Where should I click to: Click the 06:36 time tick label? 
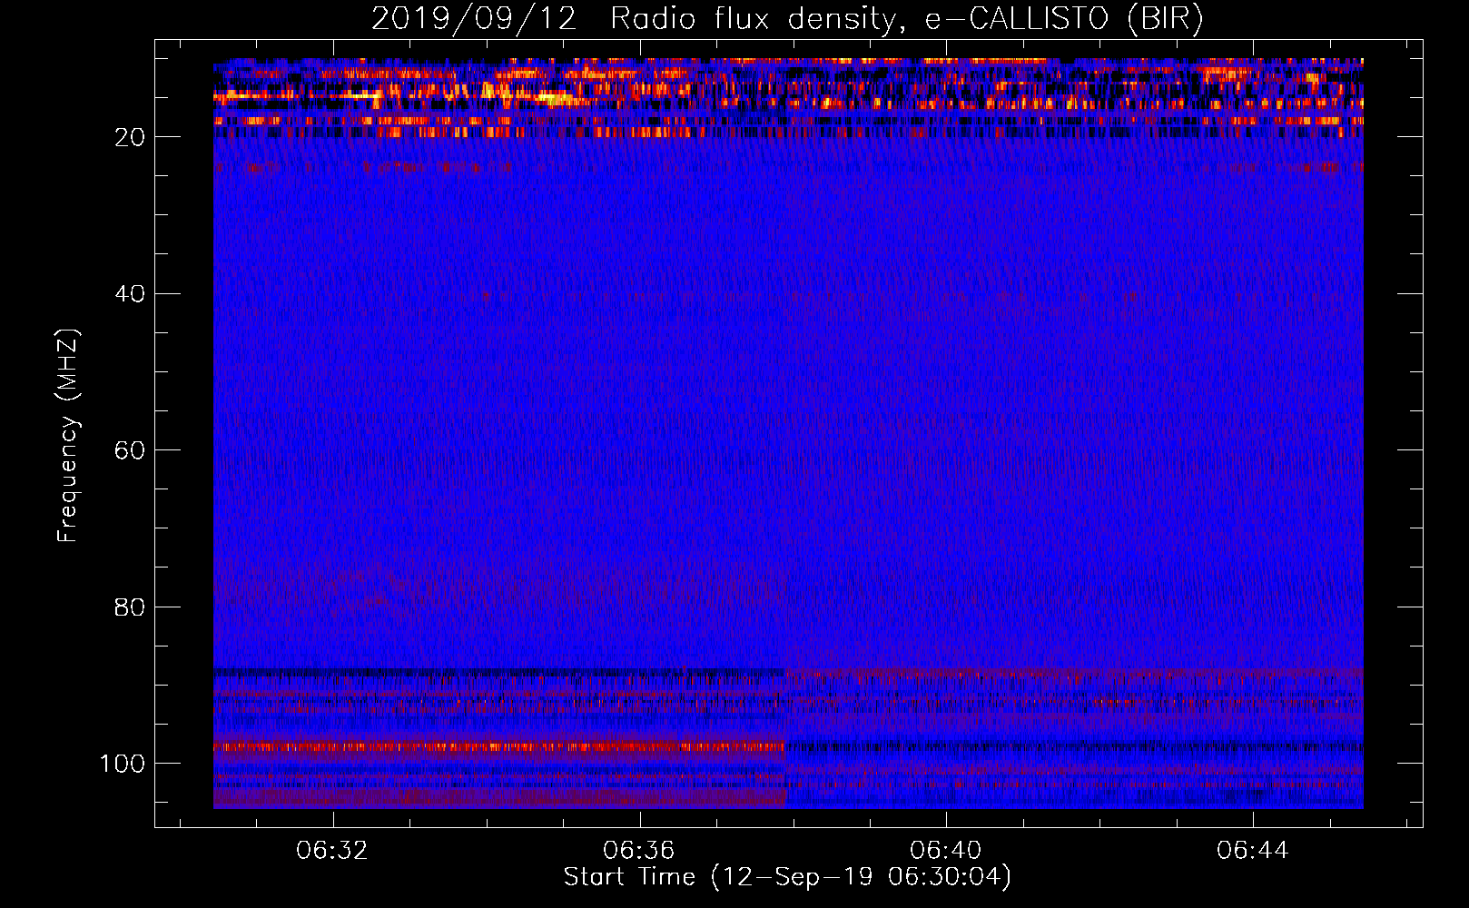[639, 851]
